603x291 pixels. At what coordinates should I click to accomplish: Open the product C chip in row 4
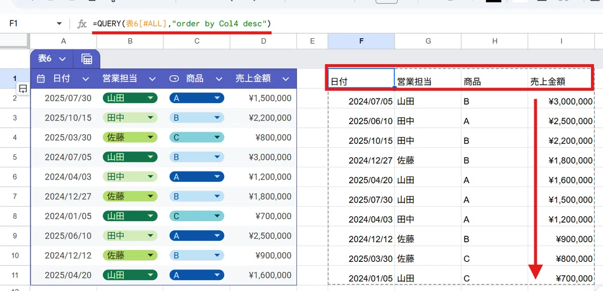pos(196,137)
